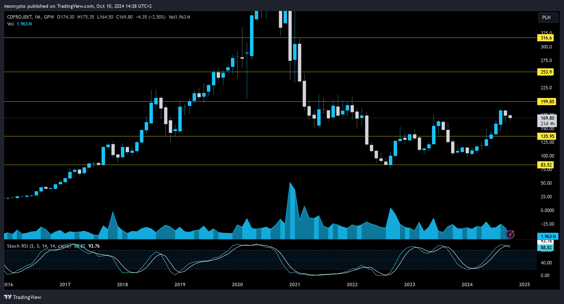Click the 2020 label on time axis
The height and width of the screenshot is (304, 564).
[x=237, y=284]
